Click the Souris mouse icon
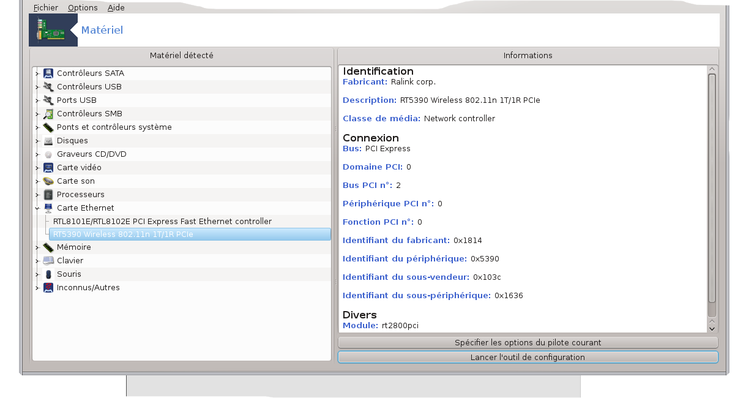746x398 pixels. [x=48, y=274]
